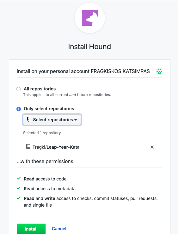Click the book icon in Select repositories
178x234 pixels.
(x=29, y=119)
